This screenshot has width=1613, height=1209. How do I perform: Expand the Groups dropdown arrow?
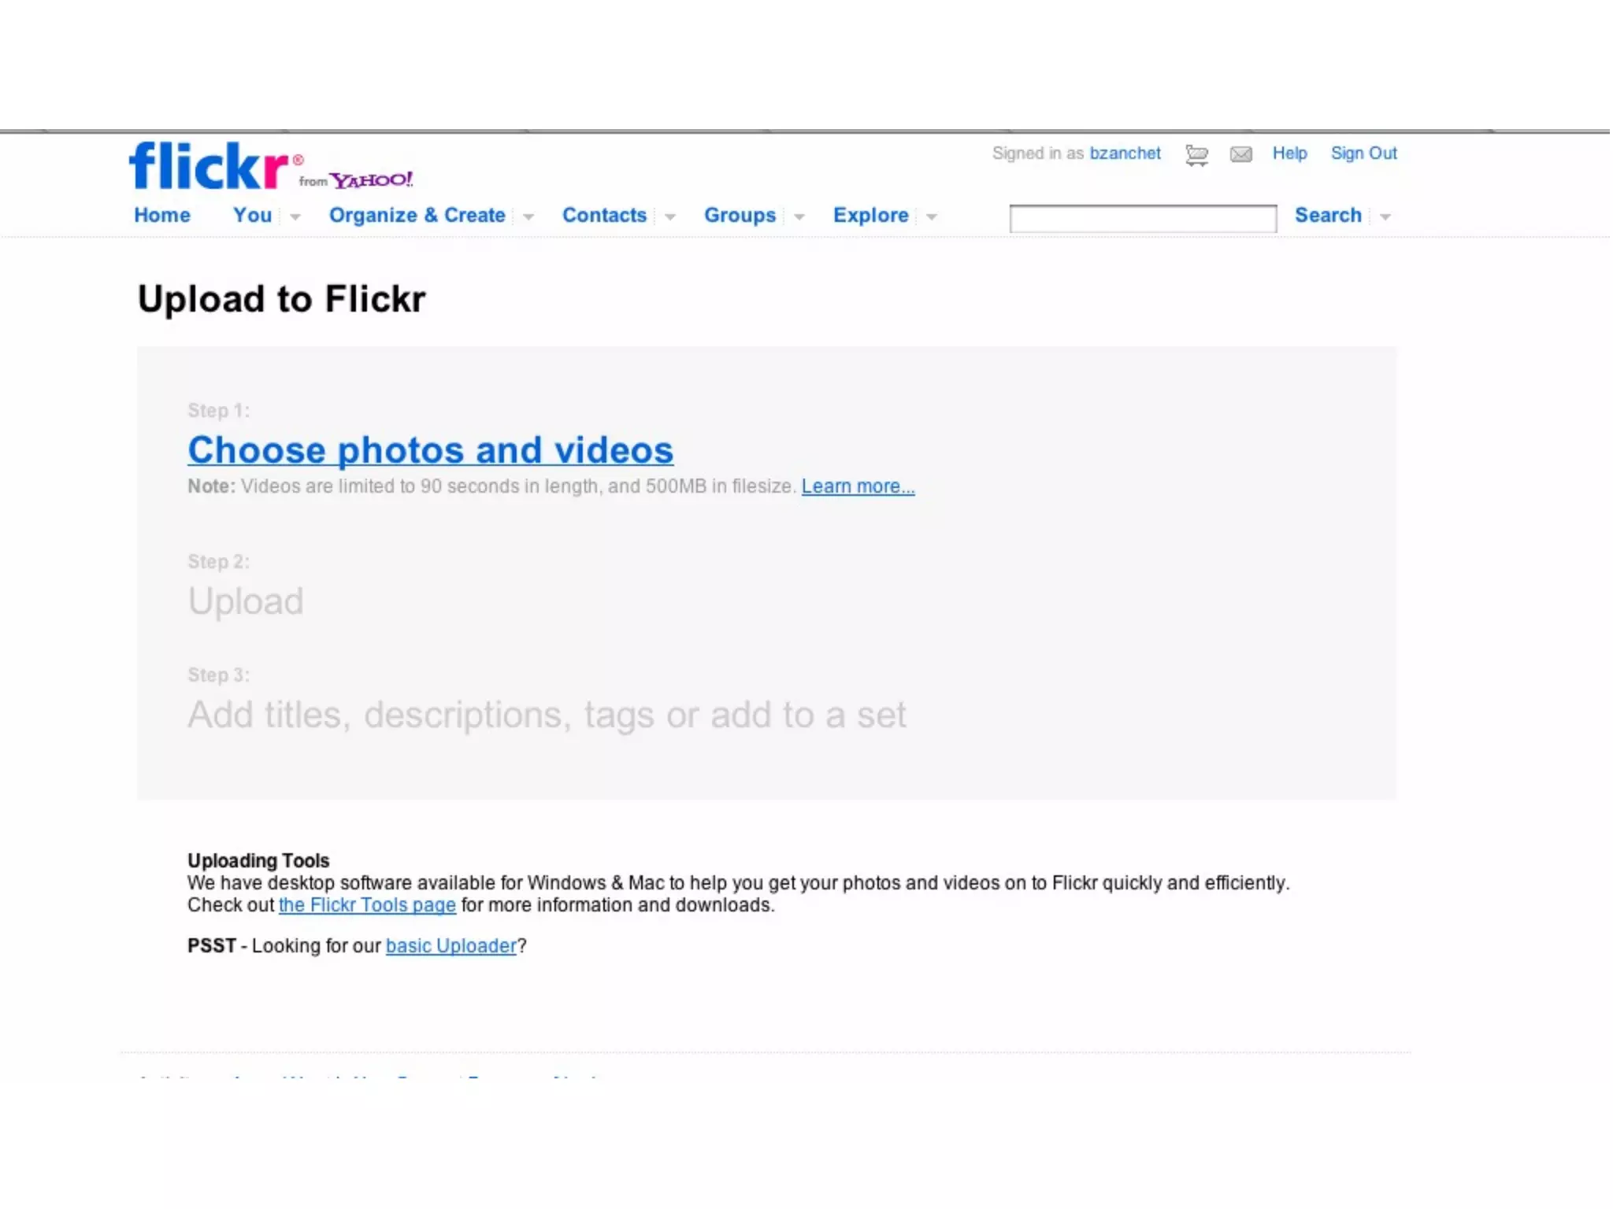pyautogui.click(x=799, y=216)
